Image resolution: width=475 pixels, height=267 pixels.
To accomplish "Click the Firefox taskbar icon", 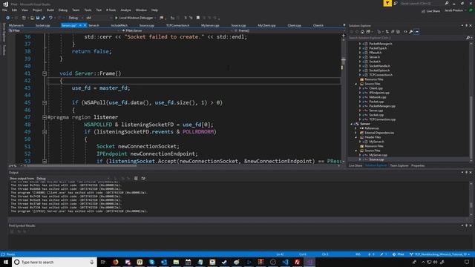I will (x=116, y=262).
